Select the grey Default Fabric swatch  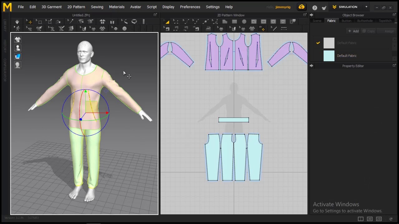329,43
